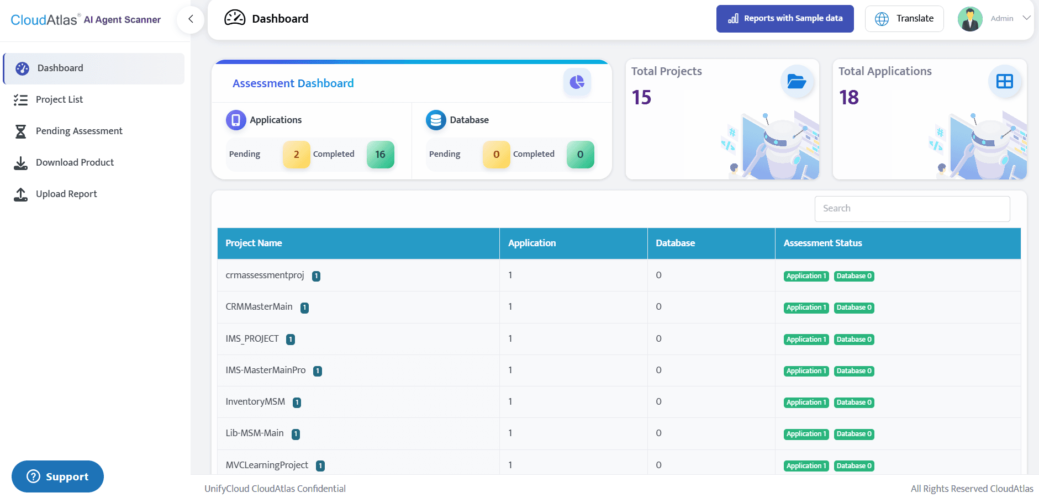1039x498 pixels.
Task: Click Application 1 status for crmassessmentproj
Action: tap(806, 276)
